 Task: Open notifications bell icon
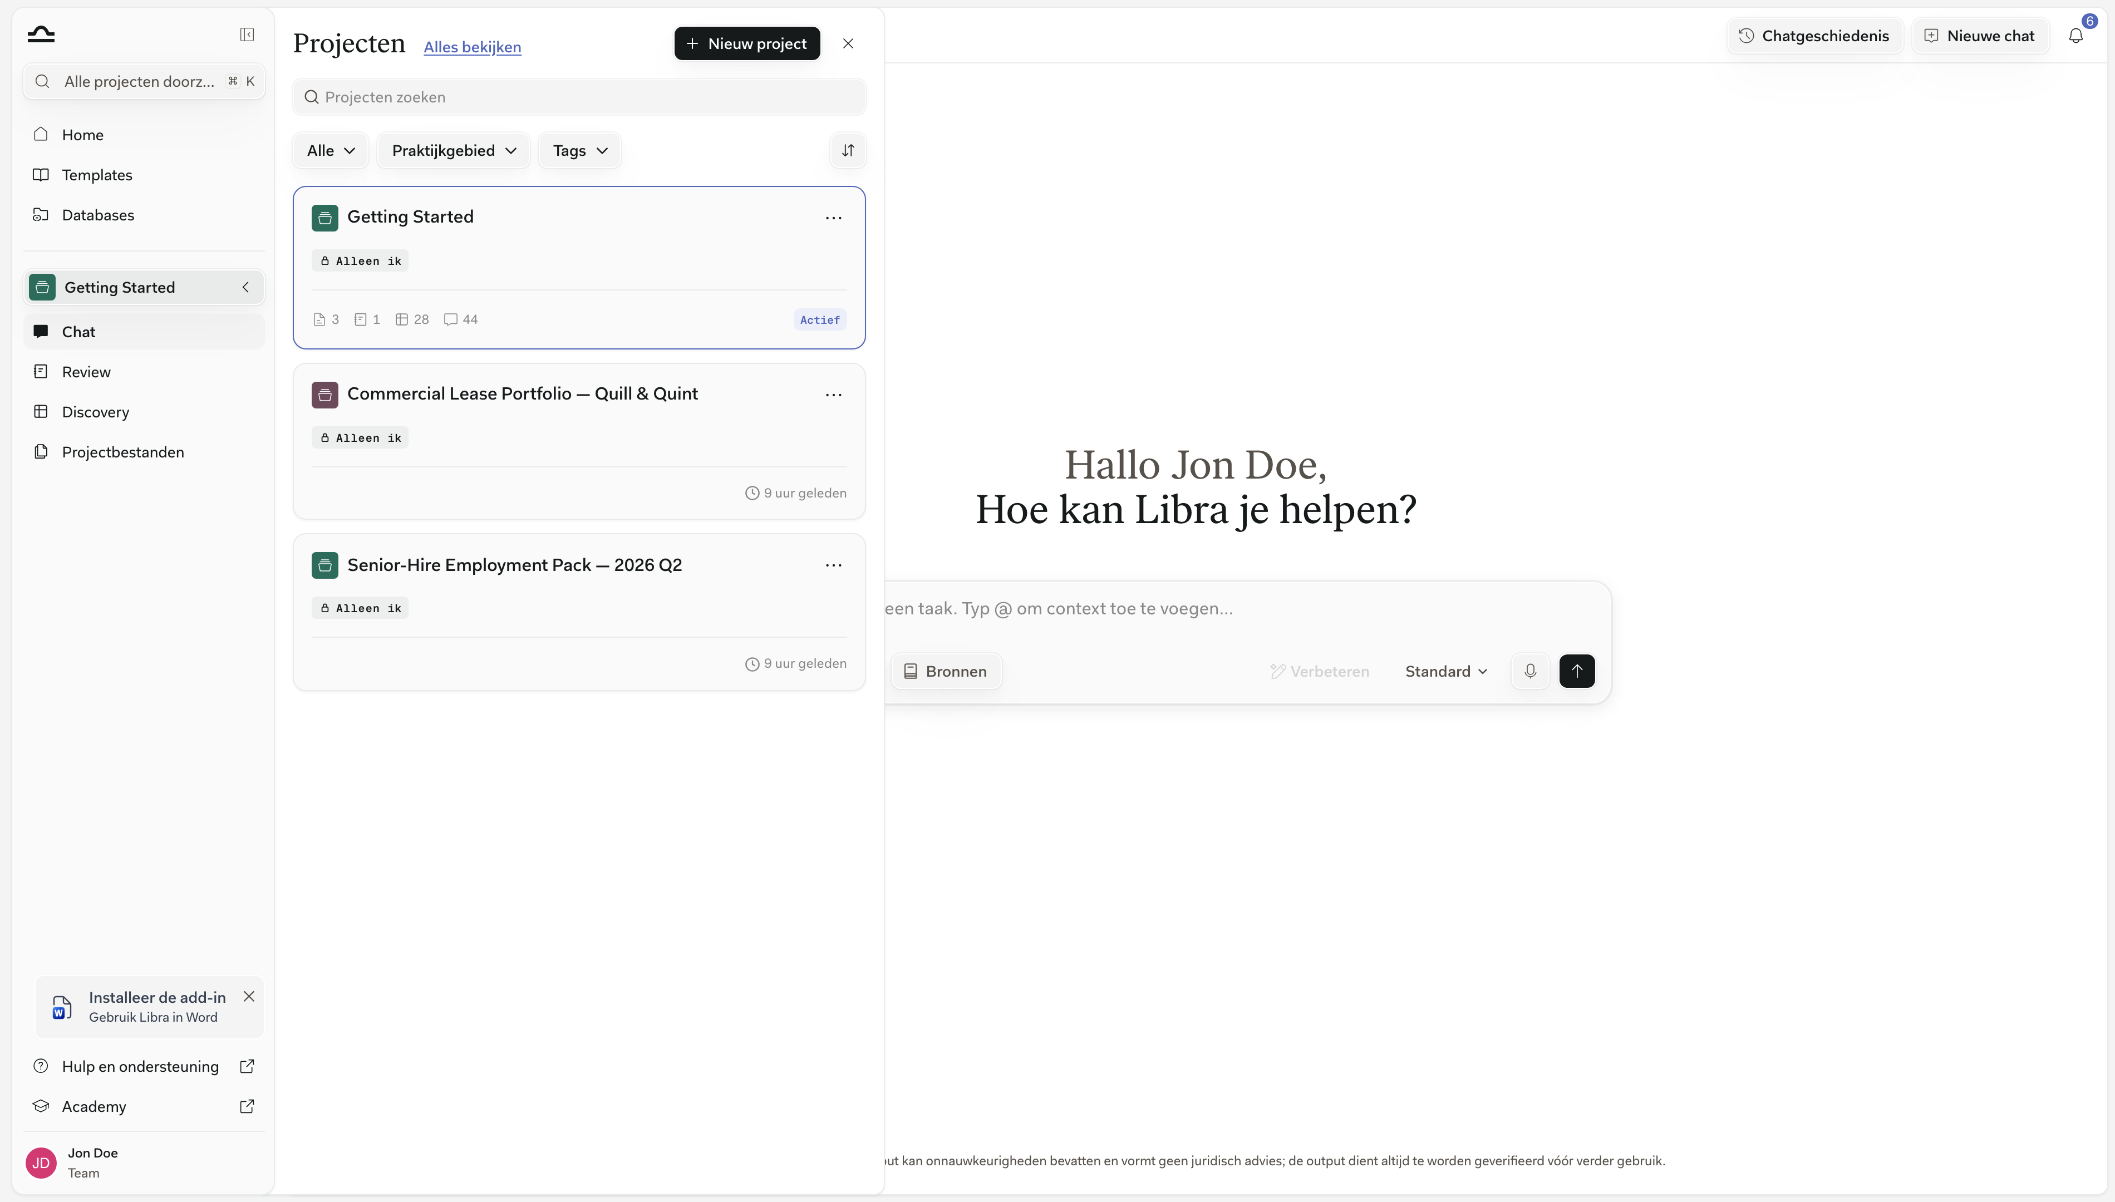pos(2075,36)
